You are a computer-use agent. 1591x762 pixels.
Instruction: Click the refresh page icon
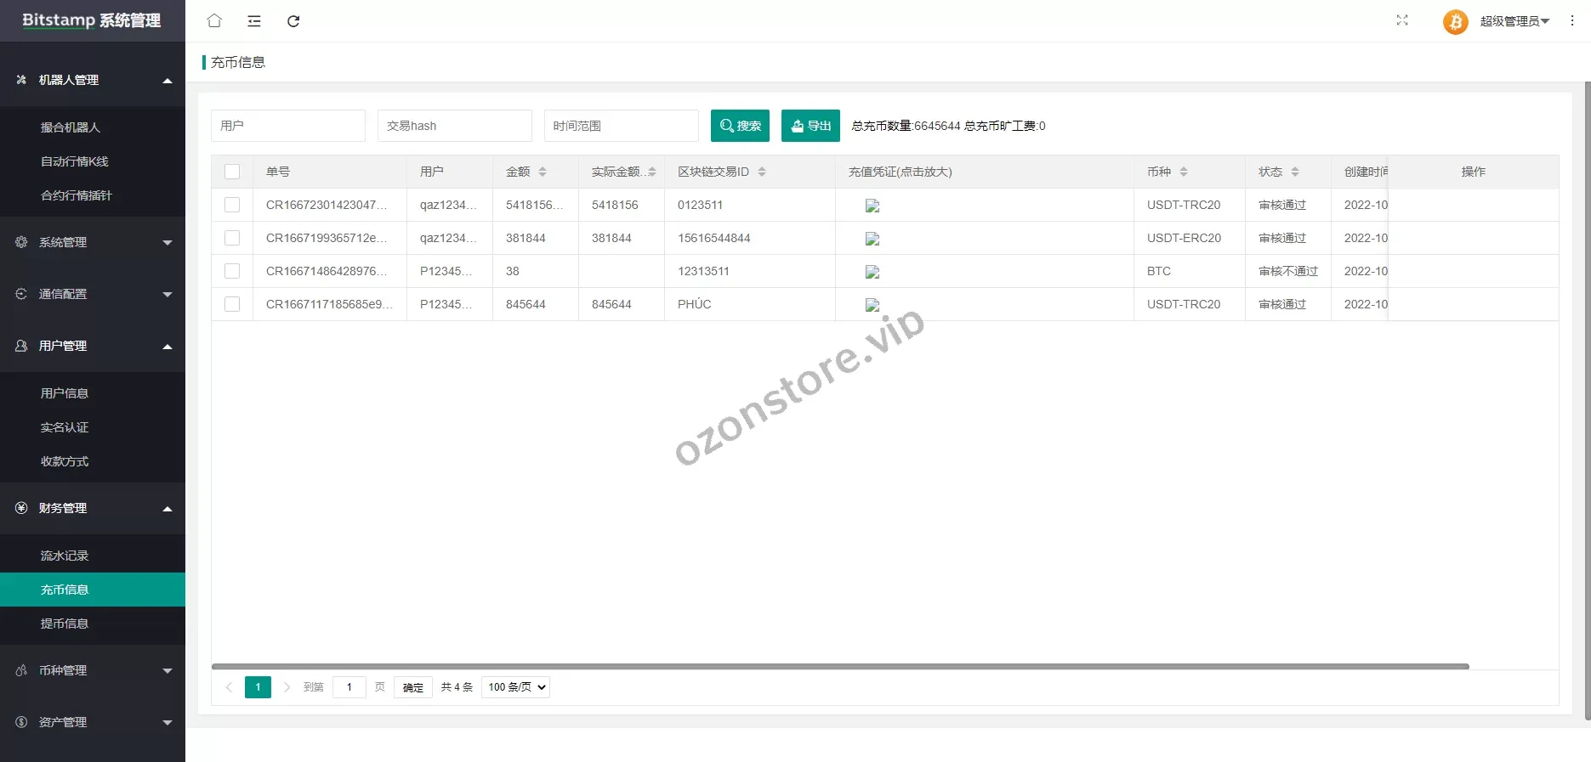click(293, 21)
